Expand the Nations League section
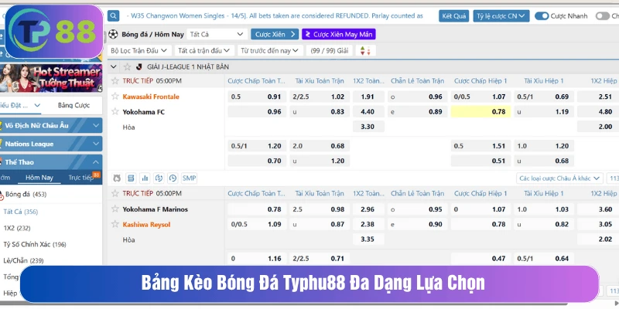The width and height of the screenshot is (619, 309). point(51,144)
